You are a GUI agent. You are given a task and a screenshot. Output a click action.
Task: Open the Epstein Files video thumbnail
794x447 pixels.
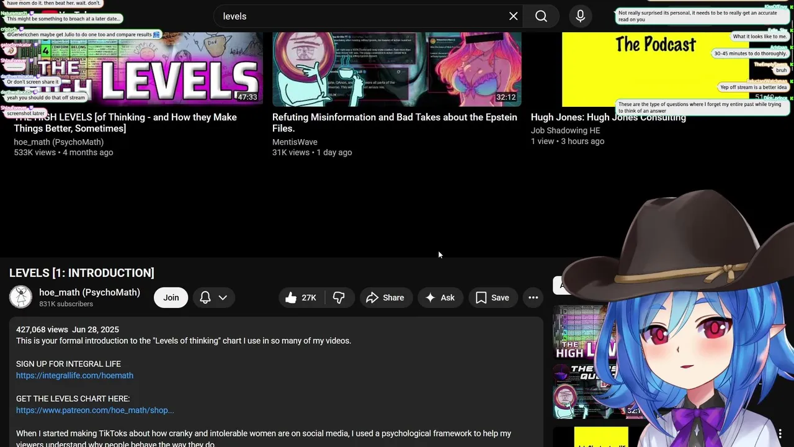[397, 70]
